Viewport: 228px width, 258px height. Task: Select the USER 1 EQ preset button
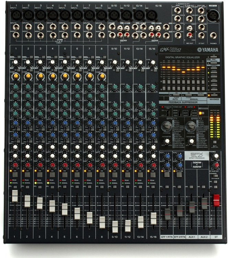tap(214, 81)
